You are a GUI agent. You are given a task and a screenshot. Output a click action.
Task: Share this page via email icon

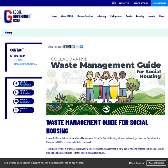tap(77, 47)
